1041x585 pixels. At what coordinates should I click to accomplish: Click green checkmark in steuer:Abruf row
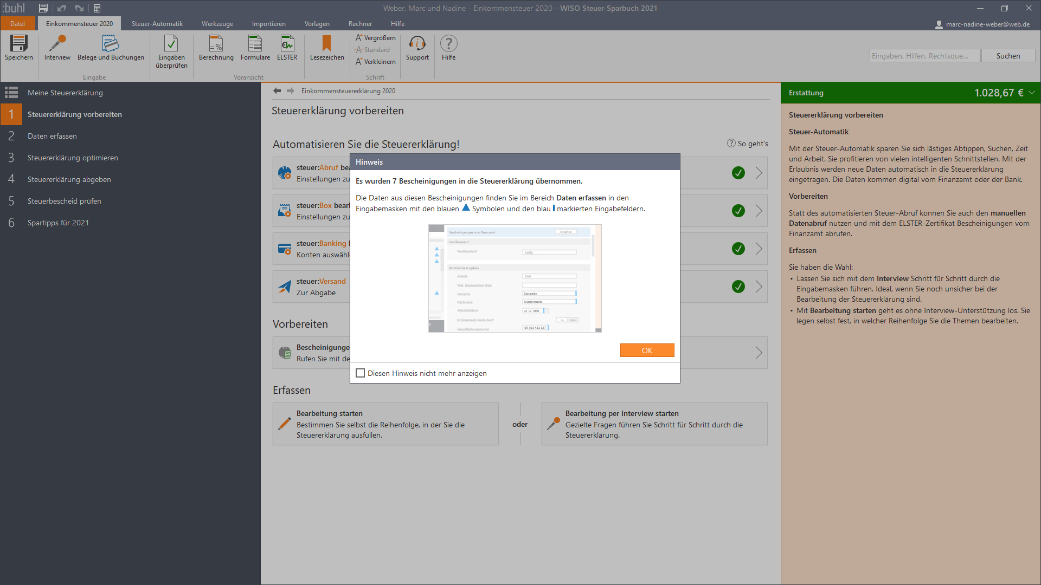tap(738, 173)
